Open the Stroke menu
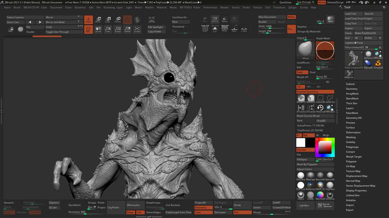 [246, 7]
